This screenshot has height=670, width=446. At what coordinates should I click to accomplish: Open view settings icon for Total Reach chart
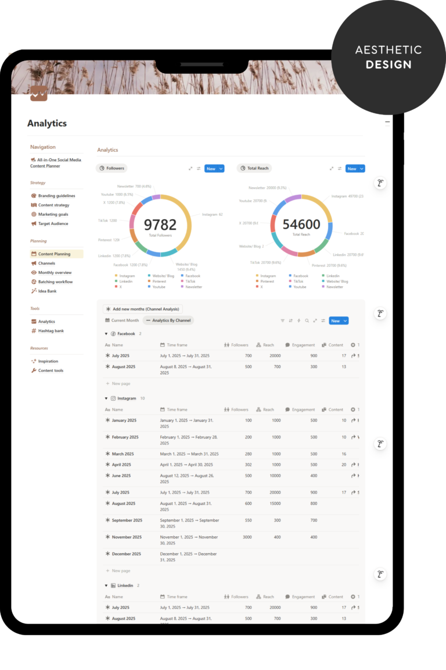coord(340,169)
